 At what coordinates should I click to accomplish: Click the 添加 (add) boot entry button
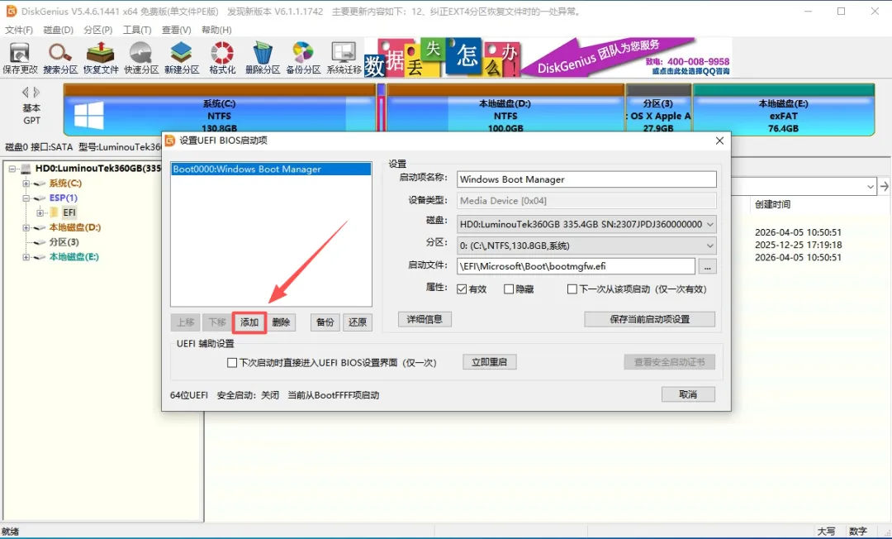coord(249,322)
